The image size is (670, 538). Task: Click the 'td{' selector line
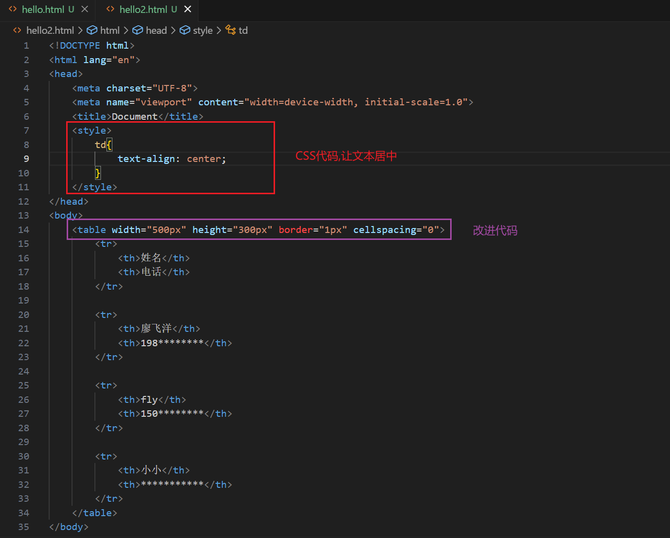click(103, 145)
